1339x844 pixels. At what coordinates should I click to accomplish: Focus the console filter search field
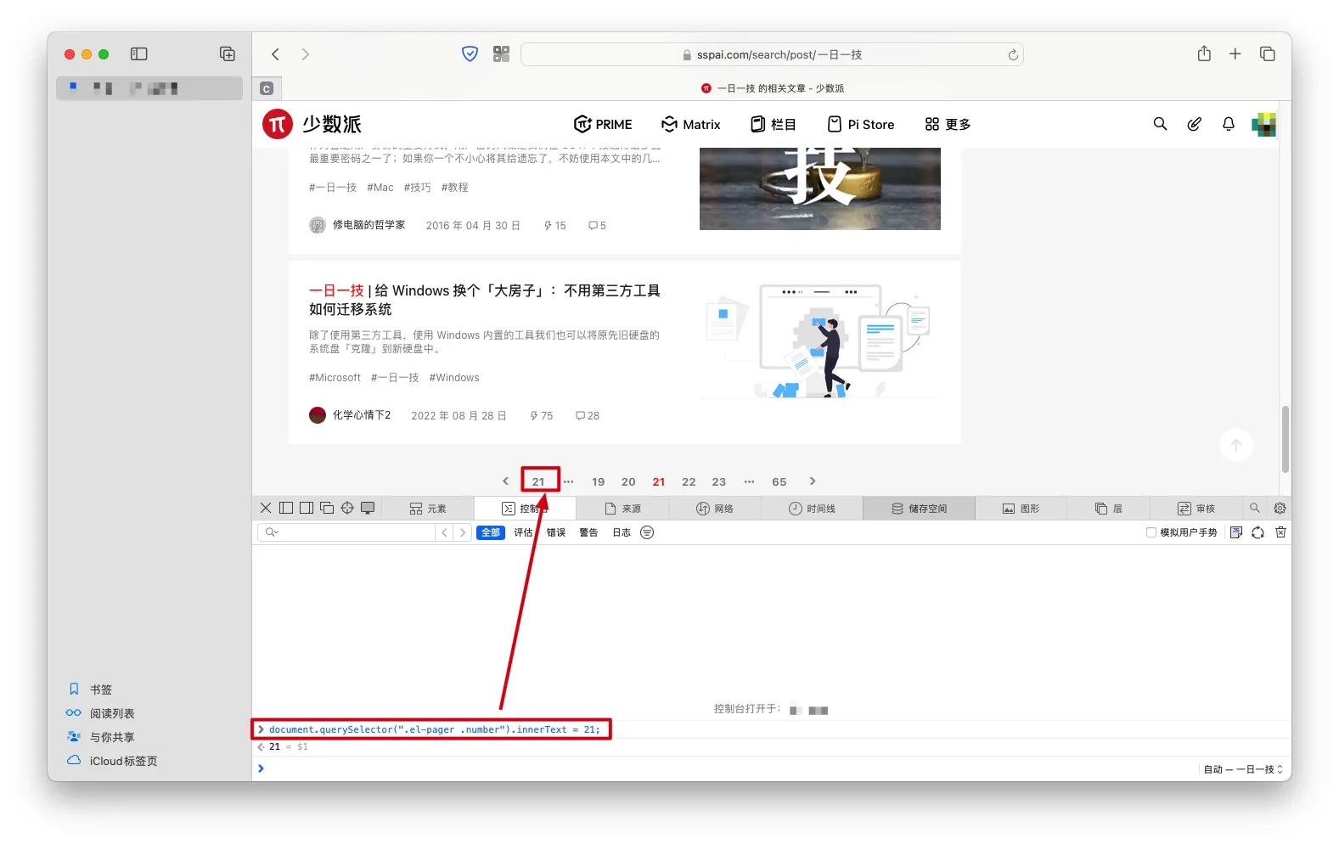(x=346, y=532)
